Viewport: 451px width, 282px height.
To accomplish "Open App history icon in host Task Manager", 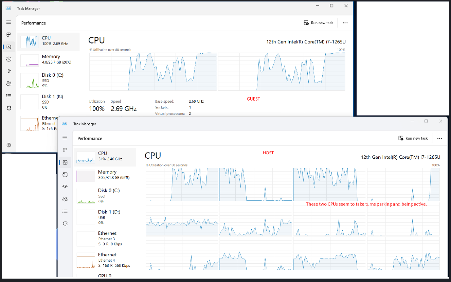I will (65, 175).
